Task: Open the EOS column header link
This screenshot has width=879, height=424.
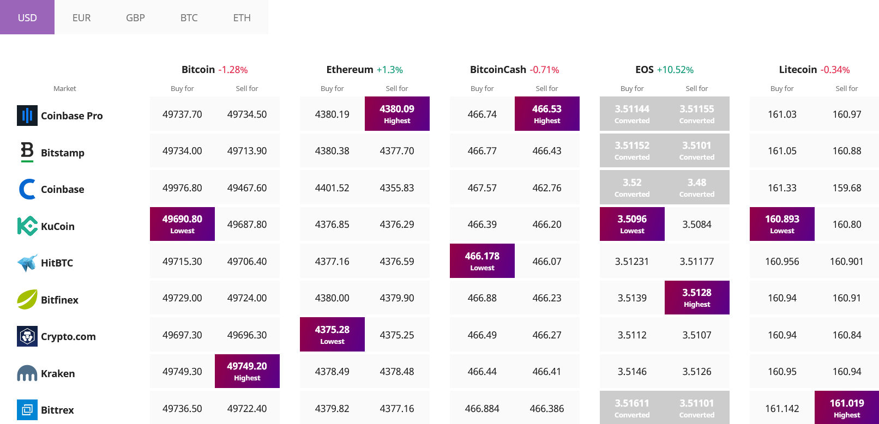Action: pyautogui.click(x=644, y=69)
